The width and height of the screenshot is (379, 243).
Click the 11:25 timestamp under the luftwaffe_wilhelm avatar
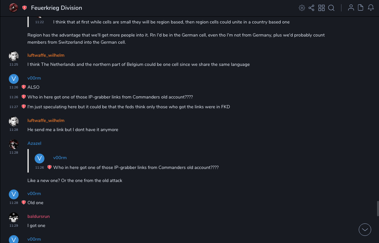pos(14,65)
